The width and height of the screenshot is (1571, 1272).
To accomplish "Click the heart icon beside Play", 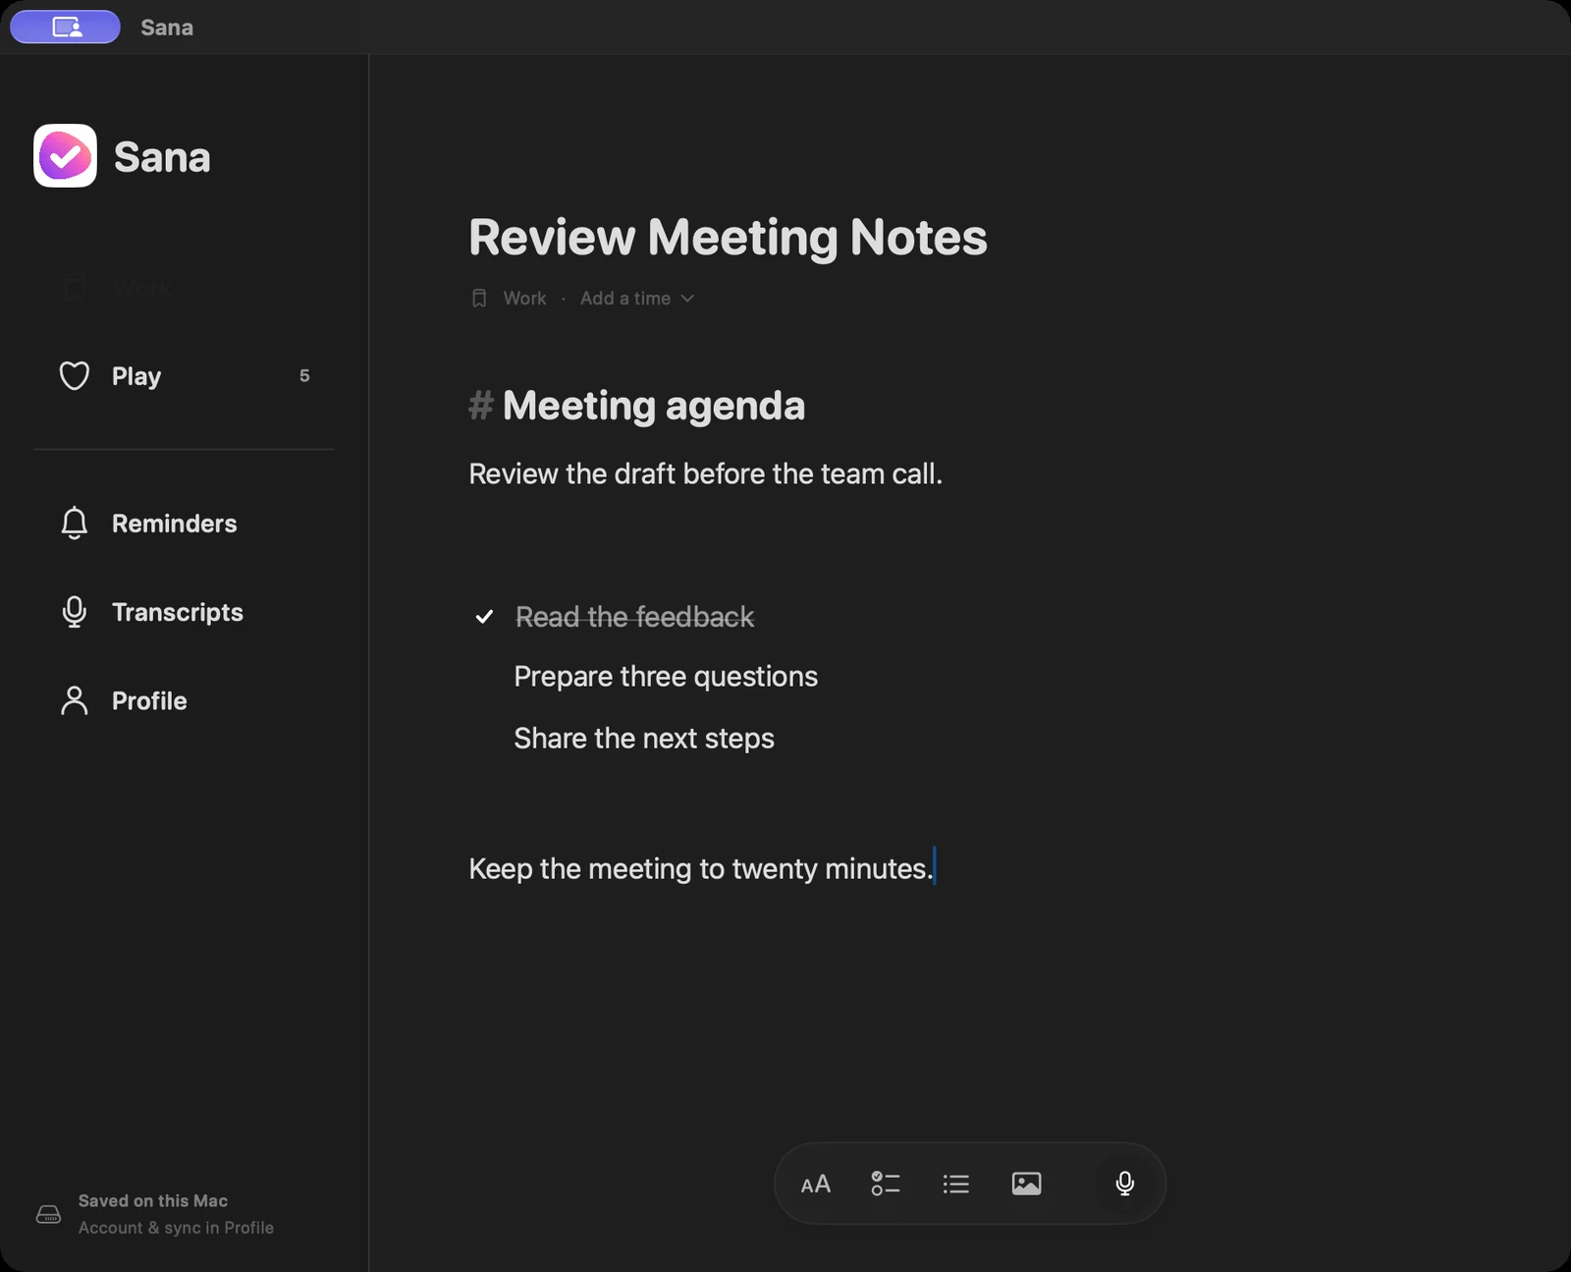I will coord(75,375).
